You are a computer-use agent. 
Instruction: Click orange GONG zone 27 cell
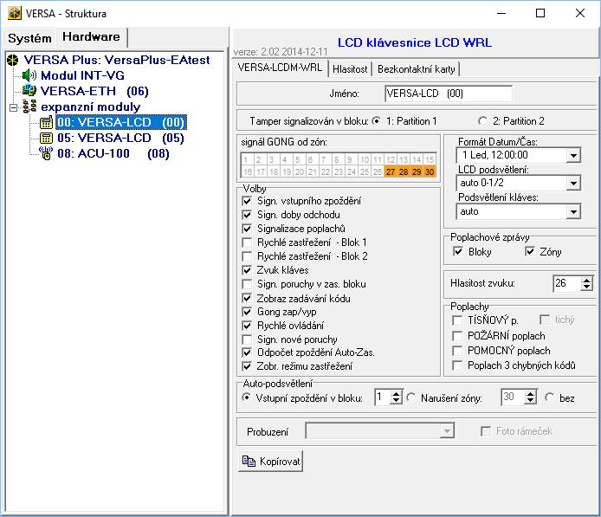(391, 171)
